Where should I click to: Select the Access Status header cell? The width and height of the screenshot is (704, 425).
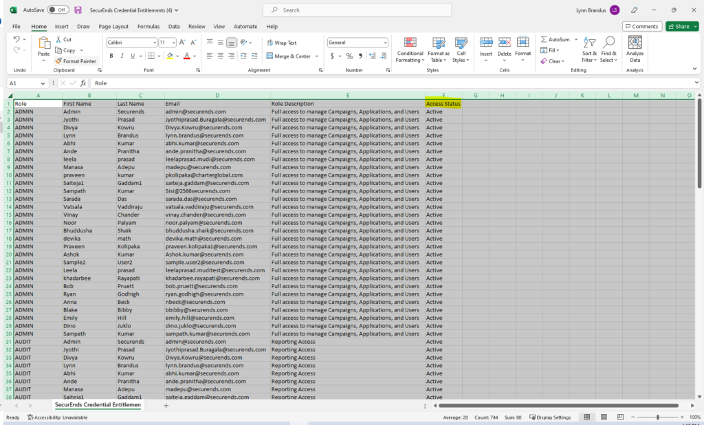443,104
